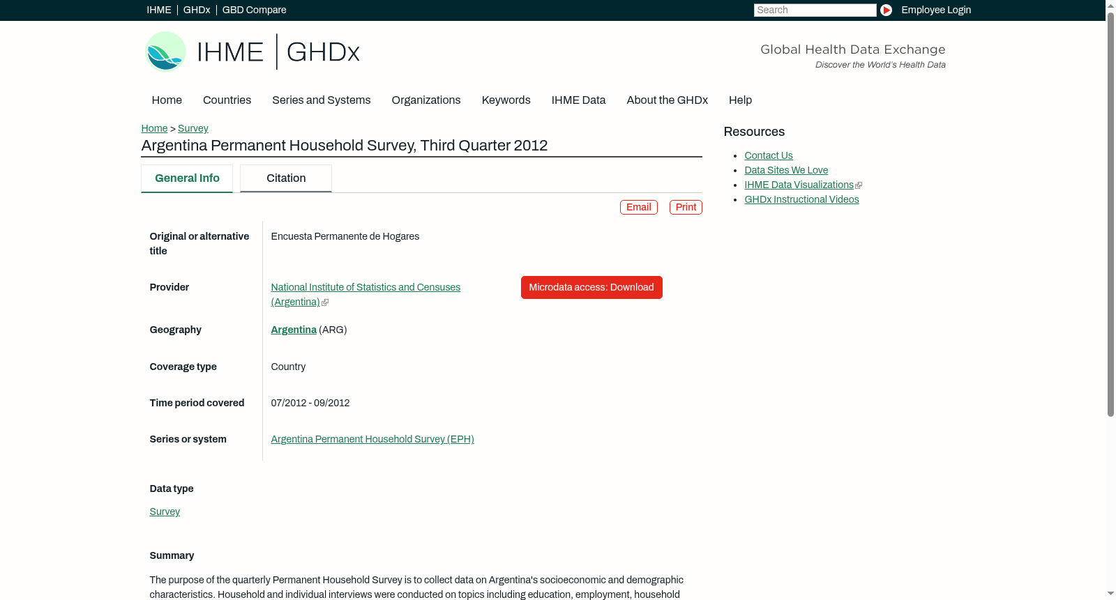Open the Employee Login link
This screenshot has height=600, width=1116.
click(936, 10)
